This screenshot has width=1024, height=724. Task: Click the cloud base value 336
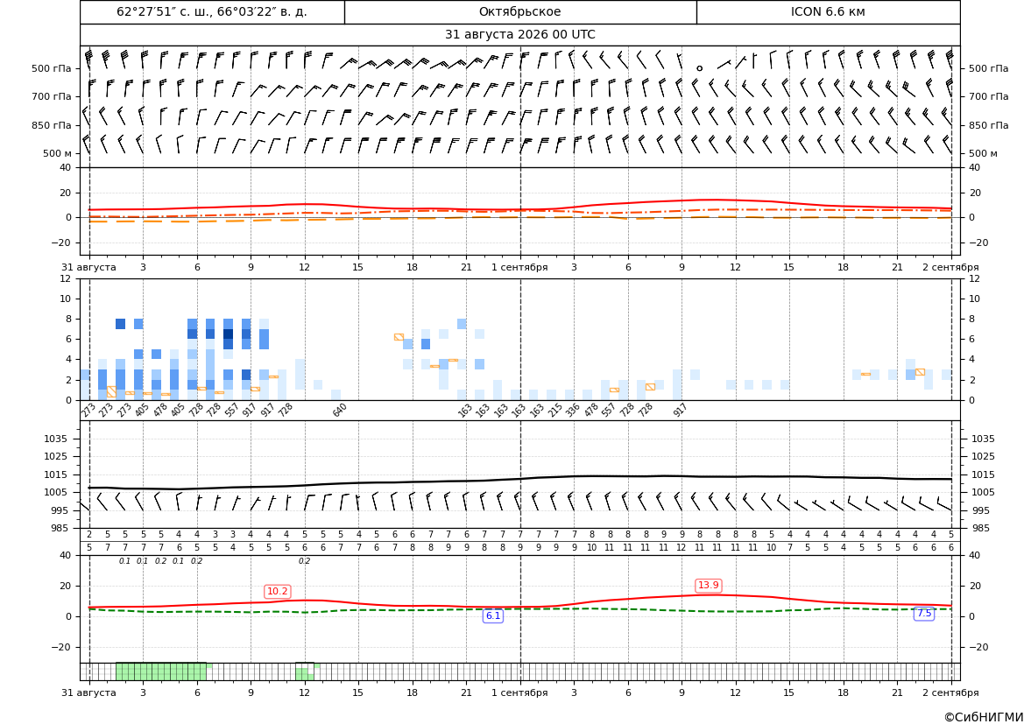coord(573,411)
